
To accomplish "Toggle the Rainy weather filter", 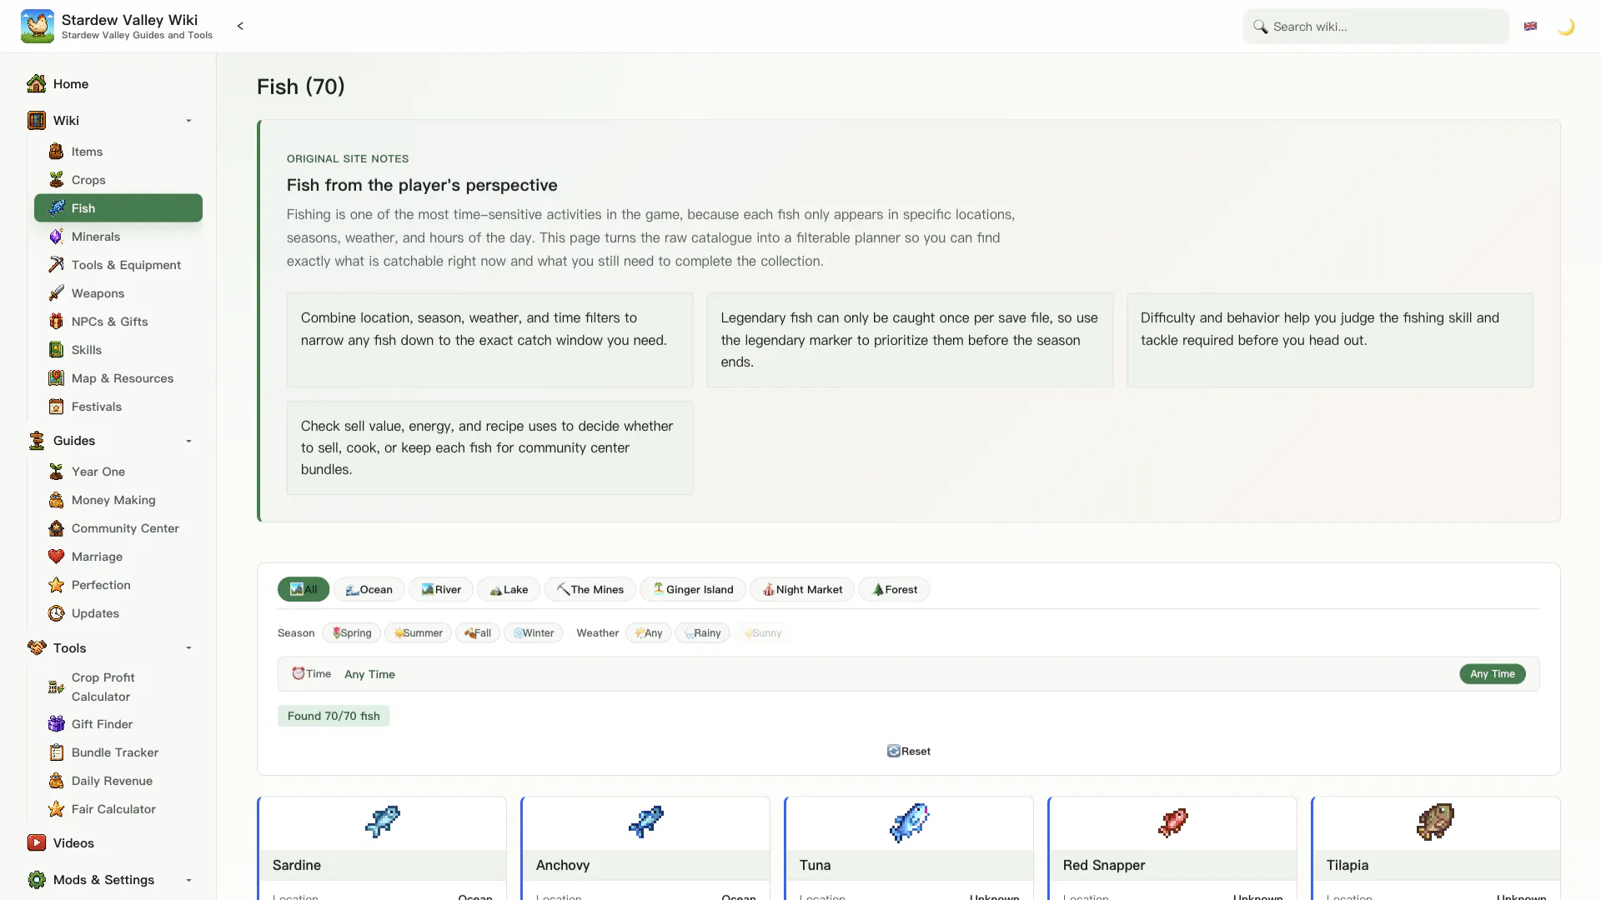I will click(x=703, y=633).
